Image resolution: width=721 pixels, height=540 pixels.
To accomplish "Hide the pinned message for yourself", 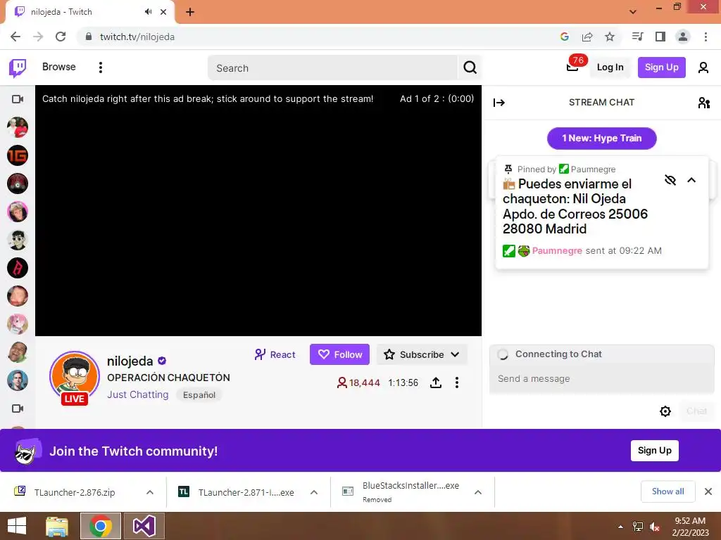I will click(670, 180).
